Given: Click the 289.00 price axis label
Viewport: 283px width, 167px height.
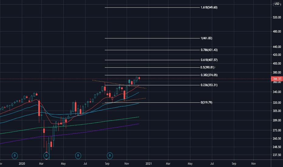Looking at the screenshot, I should [x=277, y=120].
